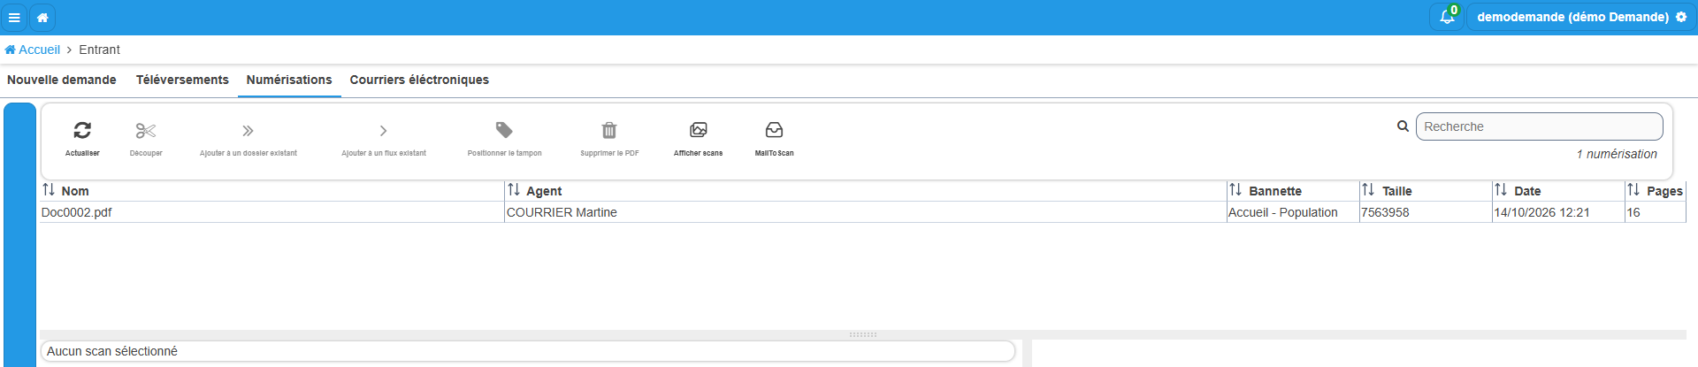Sort table by Agent column

tap(865, 191)
